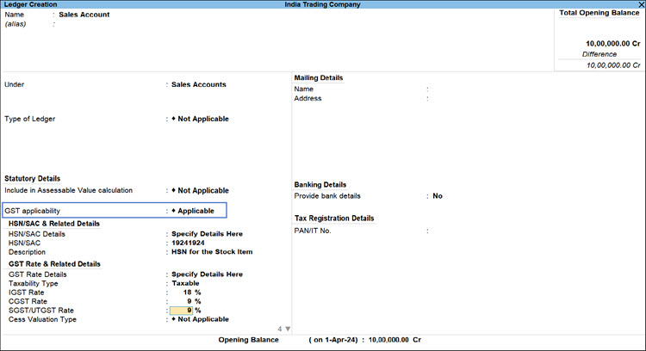Open the Under group selection Sales Accounts
The height and width of the screenshot is (351, 646).
point(199,84)
